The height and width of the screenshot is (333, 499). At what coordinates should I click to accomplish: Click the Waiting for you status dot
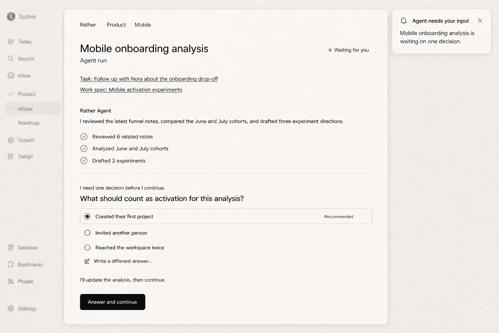coord(330,50)
